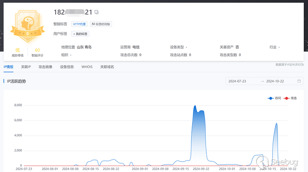The image size is (308, 172).
Task: Switch to the 关联IP tab
Action: tap(26, 67)
